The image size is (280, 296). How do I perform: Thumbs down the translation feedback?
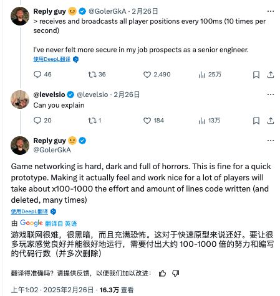tap(176, 274)
